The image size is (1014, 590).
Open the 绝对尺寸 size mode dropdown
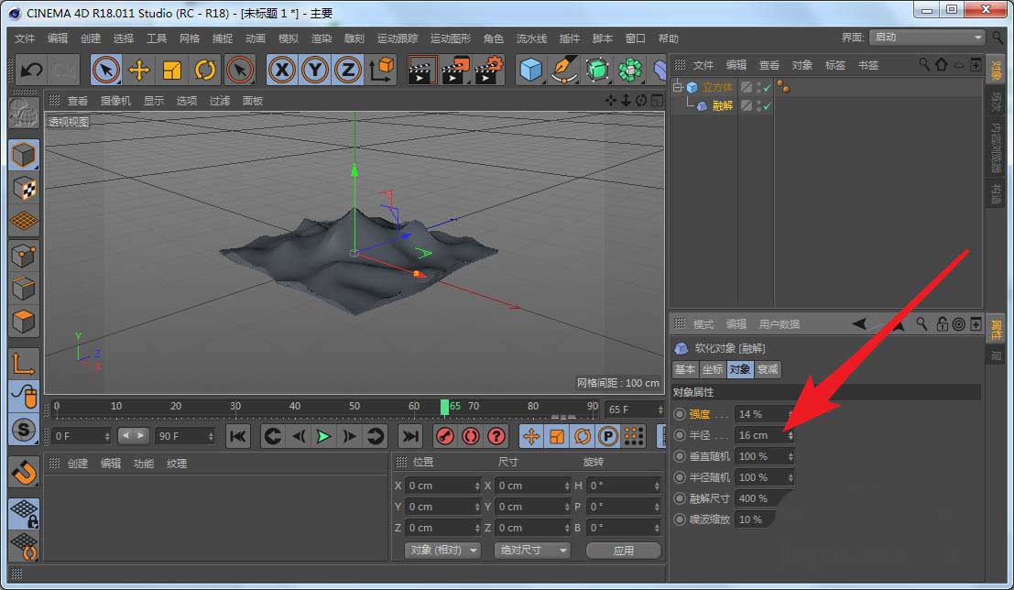coord(531,551)
